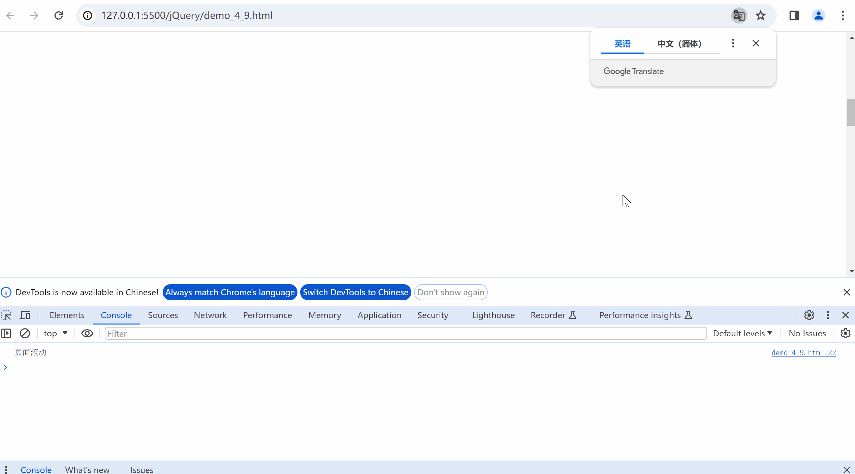855x474 pixels.
Task: Select the 中文（简体）translate tab
Action: pyautogui.click(x=679, y=44)
